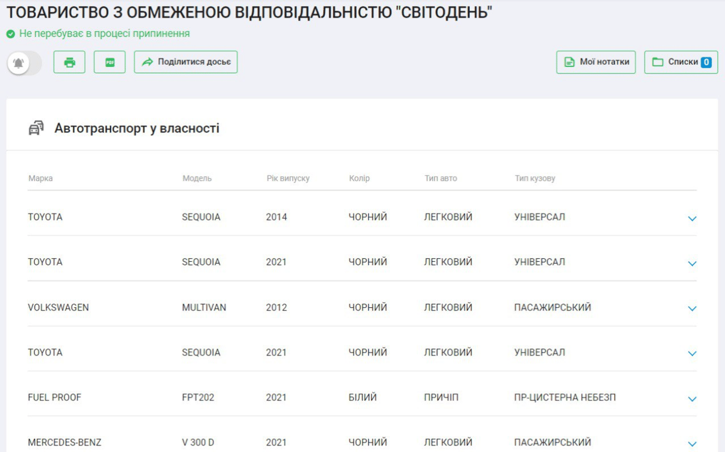Expand the Mercedes-Benz V 300 D row
This screenshot has height=452, width=725.
point(692,444)
